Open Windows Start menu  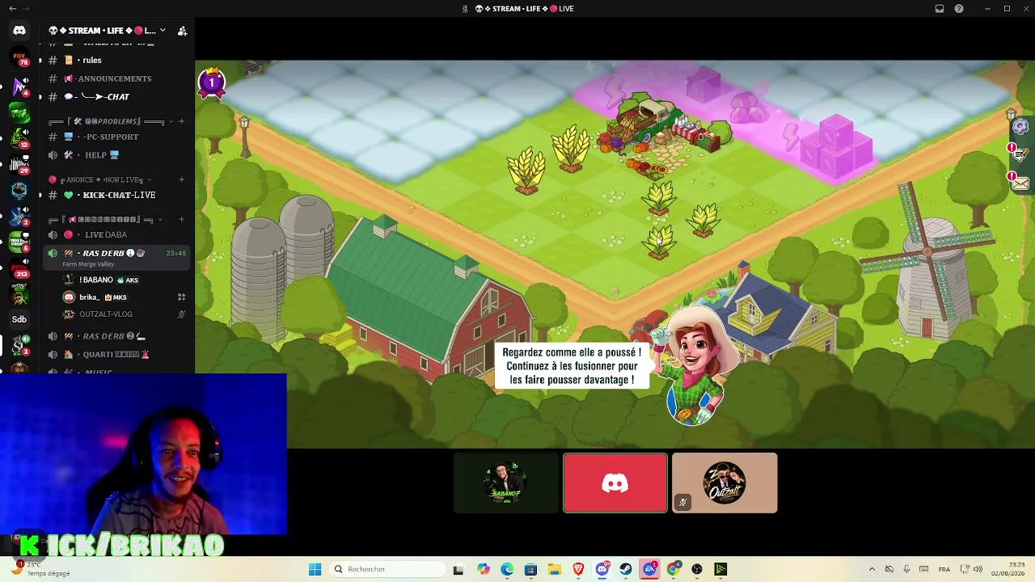click(x=315, y=569)
